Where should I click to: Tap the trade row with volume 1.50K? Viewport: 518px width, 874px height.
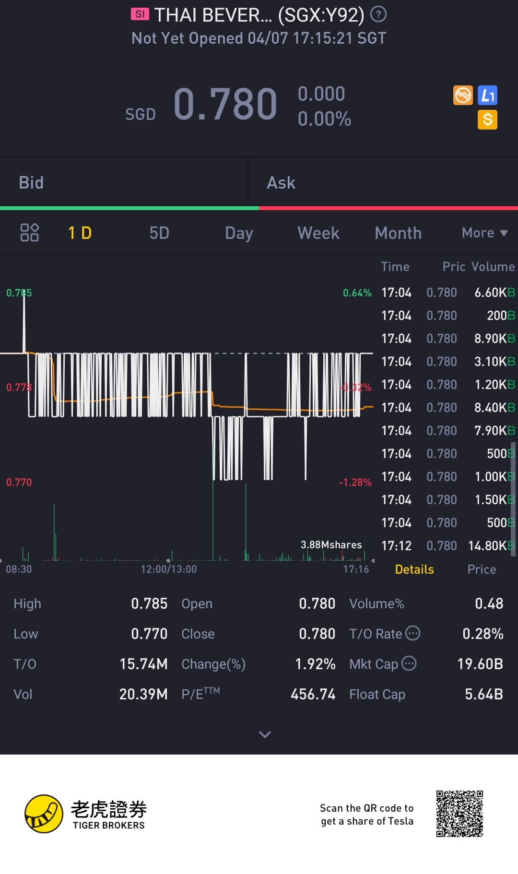tap(448, 500)
